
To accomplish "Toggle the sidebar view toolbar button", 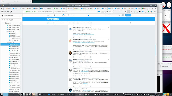I will point(128,12).
